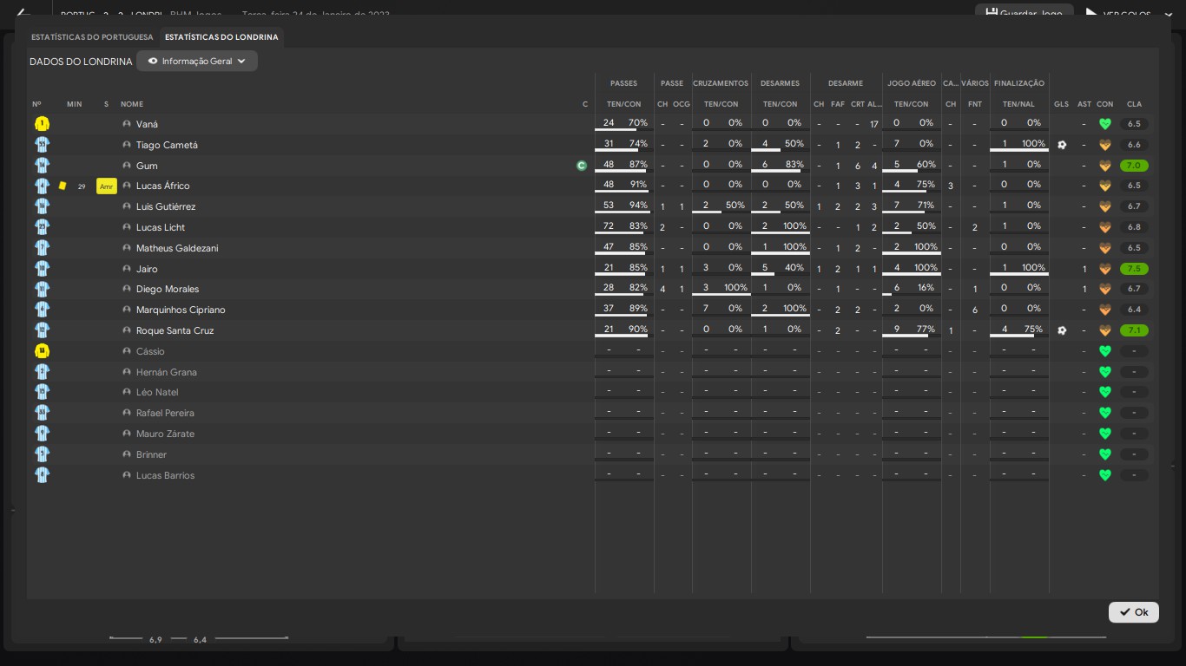Open player Lucas Barrios

165,475
